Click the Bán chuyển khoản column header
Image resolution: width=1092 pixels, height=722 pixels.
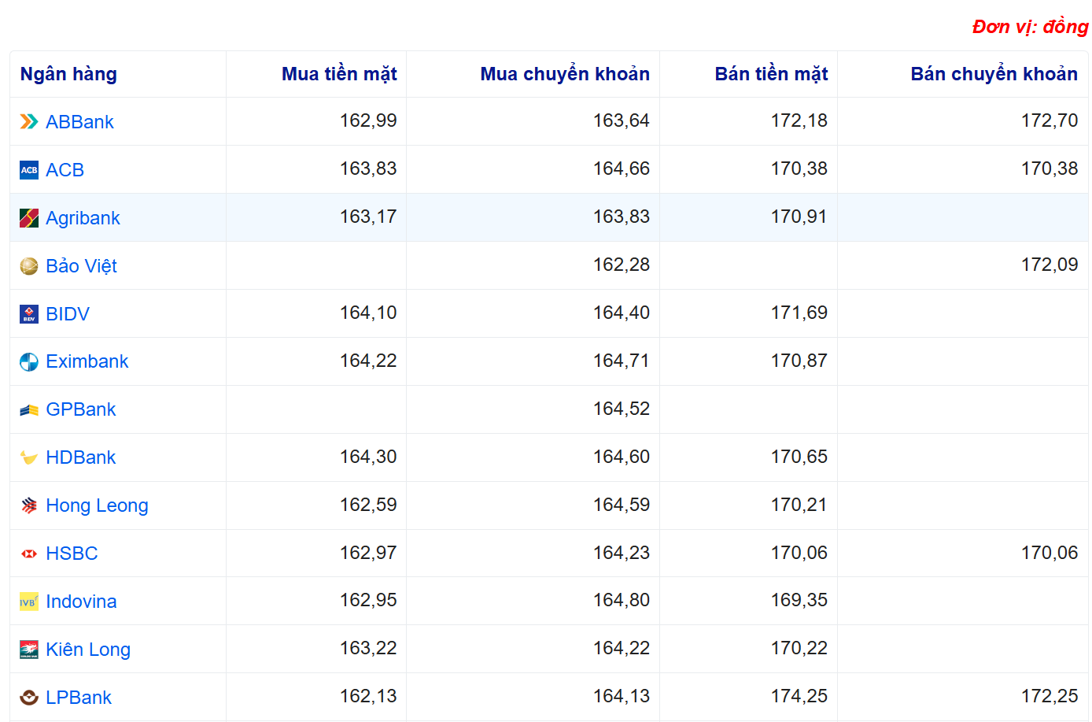994,74
